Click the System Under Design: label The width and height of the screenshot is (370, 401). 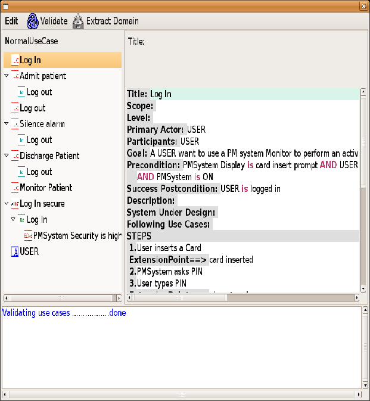[x=171, y=212]
